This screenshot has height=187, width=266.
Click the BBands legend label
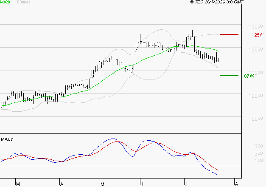tap(24, 2)
